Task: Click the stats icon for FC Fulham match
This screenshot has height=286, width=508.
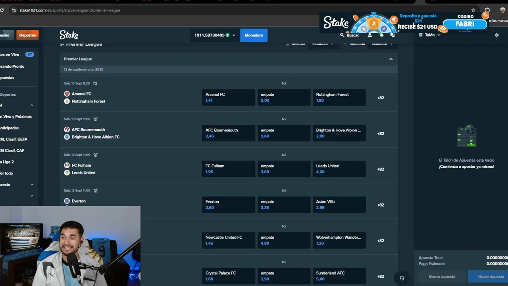Action: (x=95, y=155)
